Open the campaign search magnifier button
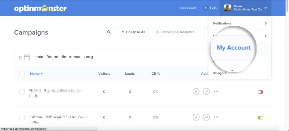This screenshot has width=289, height=131. [x=109, y=32]
